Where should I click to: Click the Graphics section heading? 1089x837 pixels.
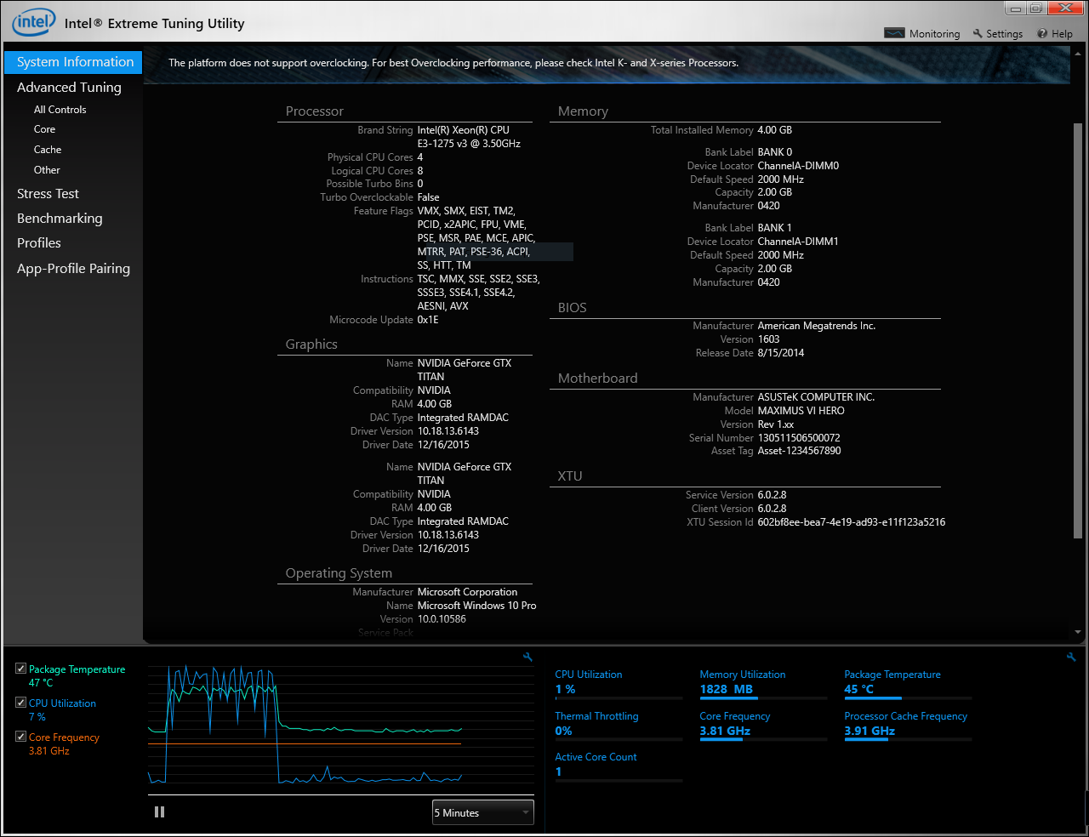(311, 344)
